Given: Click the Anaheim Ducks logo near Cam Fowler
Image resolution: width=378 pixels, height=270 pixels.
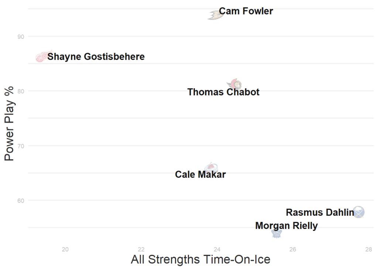Looking at the screenshot, I should point(214,15).
